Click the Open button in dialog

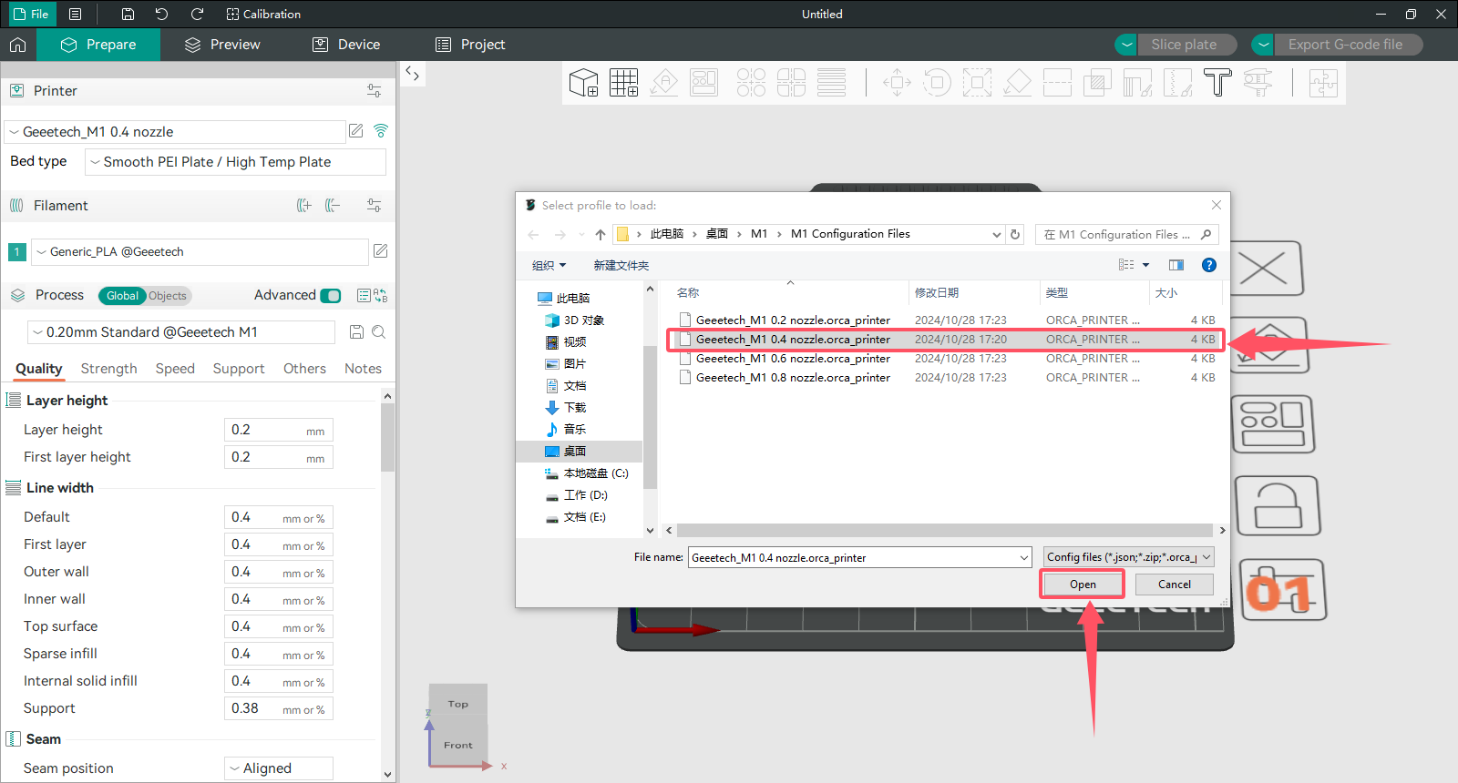click(x=1083, y=585)
